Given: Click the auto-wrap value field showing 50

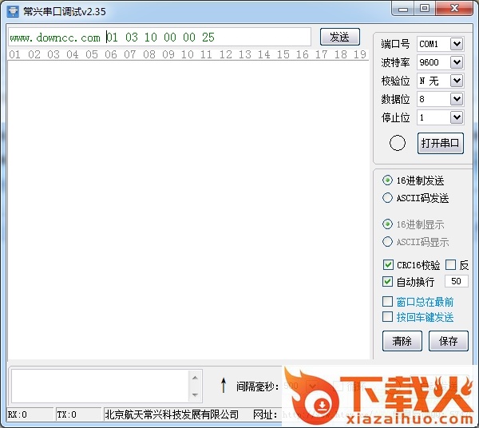Looking at the screenshot, I should coord(457,281).
